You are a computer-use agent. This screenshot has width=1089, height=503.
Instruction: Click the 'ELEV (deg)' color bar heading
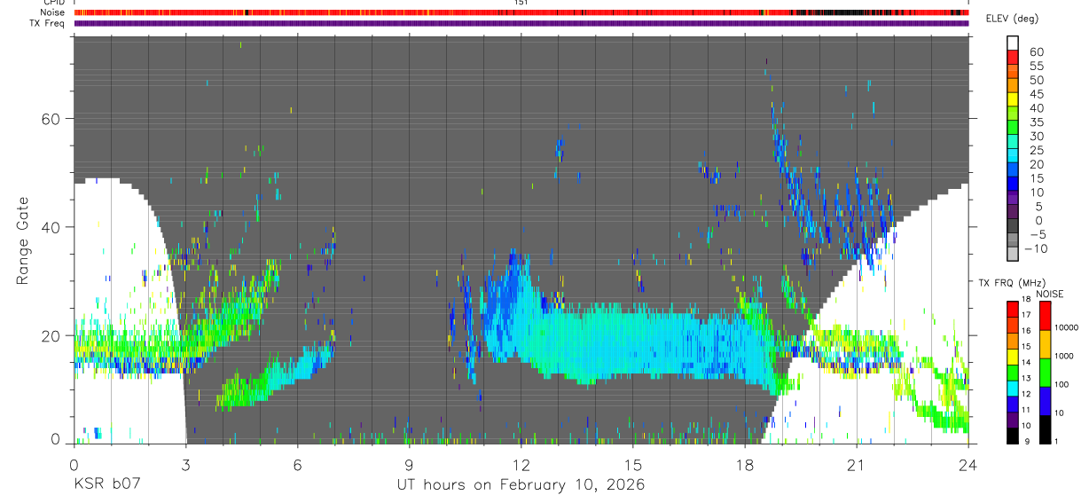(1013, 20)
